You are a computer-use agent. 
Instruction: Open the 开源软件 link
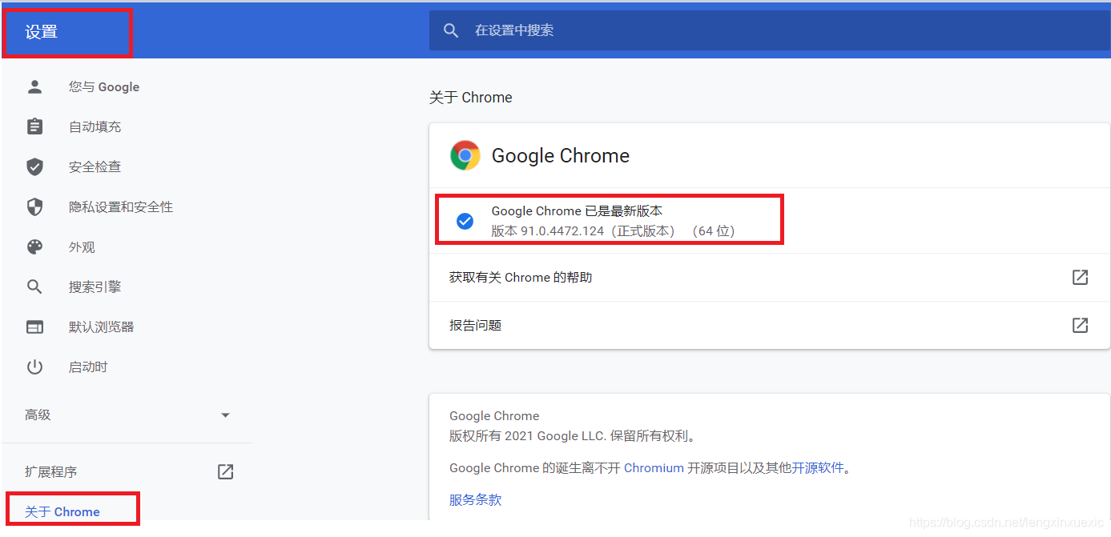coord(818,468)
